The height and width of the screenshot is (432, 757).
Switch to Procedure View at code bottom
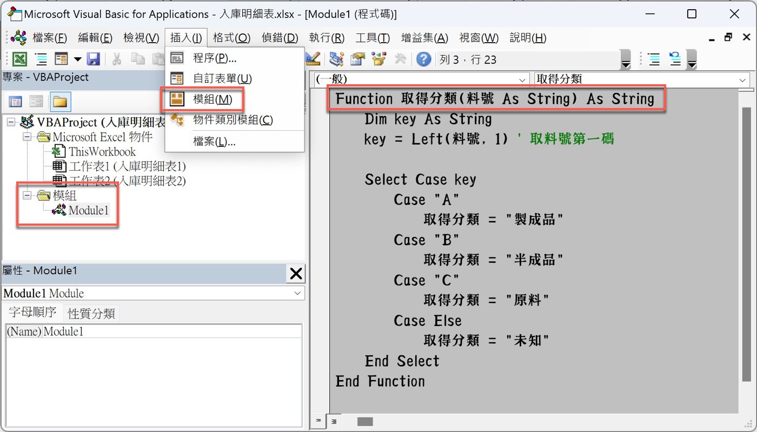tap(318, 421)
